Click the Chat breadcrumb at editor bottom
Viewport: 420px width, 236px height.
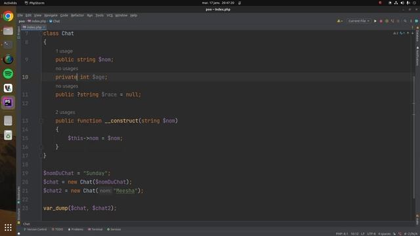coord(26,224)
